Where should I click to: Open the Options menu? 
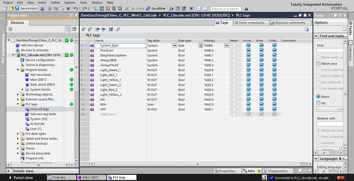pyautogui.click(x=70, y=3)
